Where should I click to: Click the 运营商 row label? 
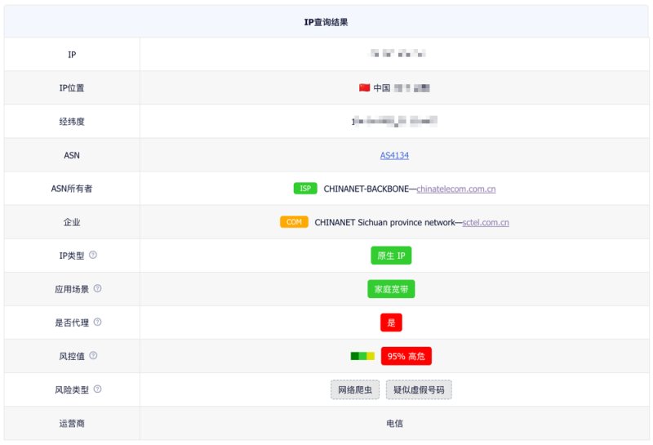point(72,423)
